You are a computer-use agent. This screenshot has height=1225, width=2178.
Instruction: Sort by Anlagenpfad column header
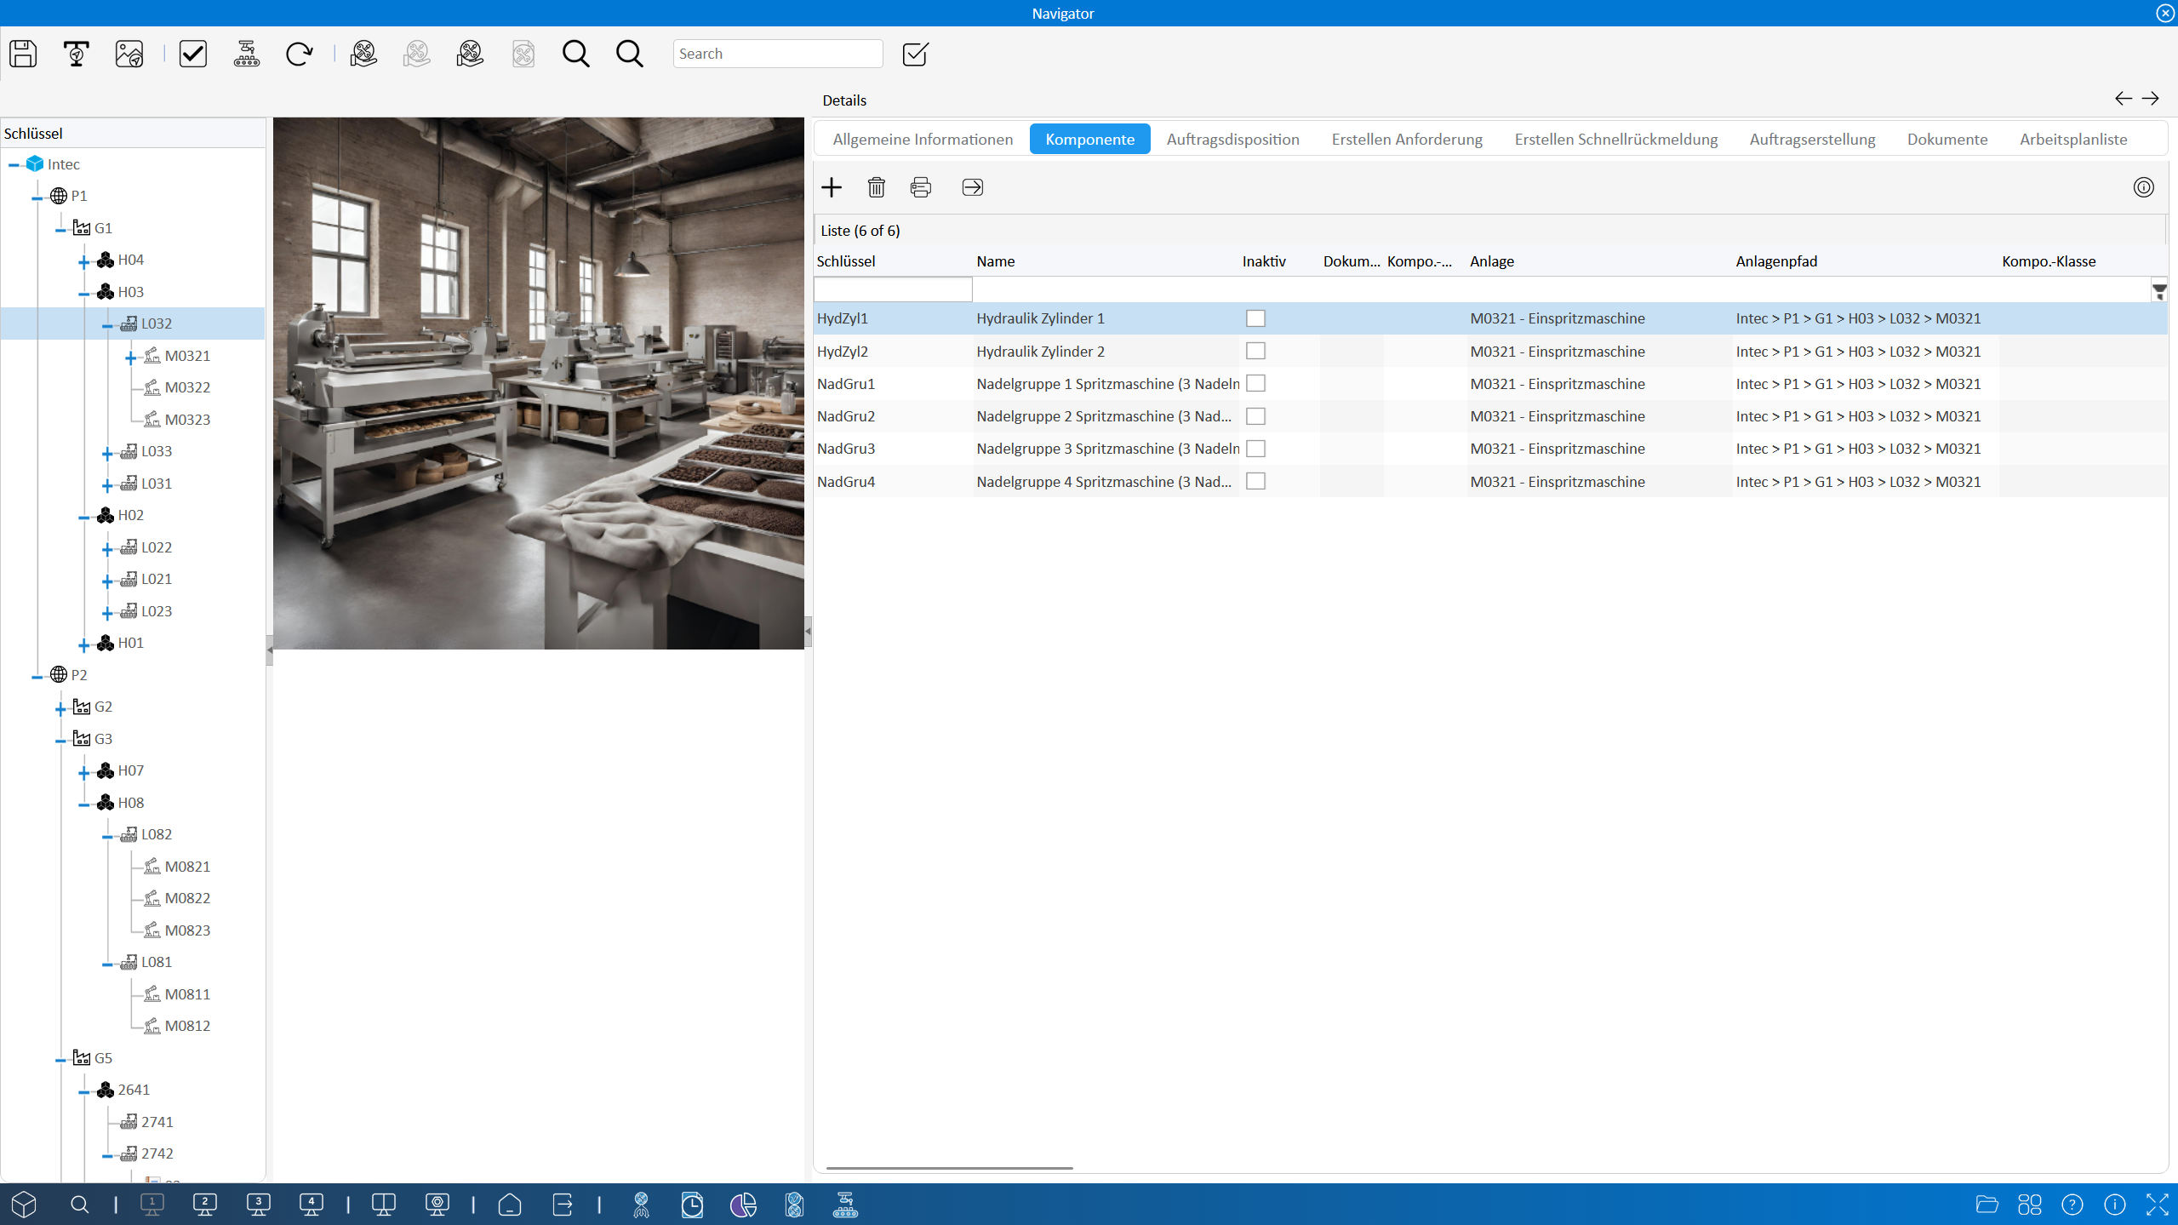tap(1776, 261)
